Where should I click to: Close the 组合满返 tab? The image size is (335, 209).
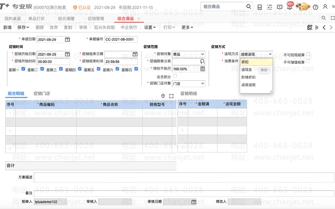pyautogui.click(x=139, y=19)
